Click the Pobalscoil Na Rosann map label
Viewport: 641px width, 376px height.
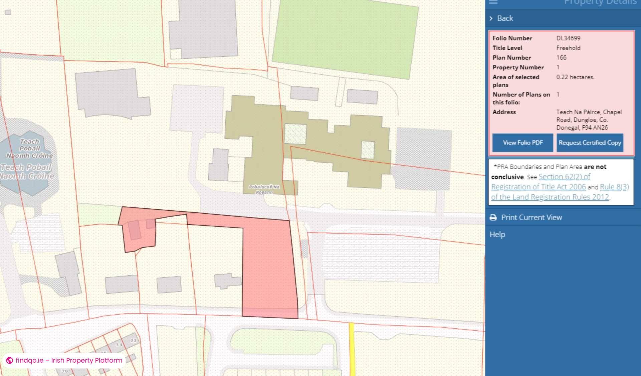[x=264, y=189]
